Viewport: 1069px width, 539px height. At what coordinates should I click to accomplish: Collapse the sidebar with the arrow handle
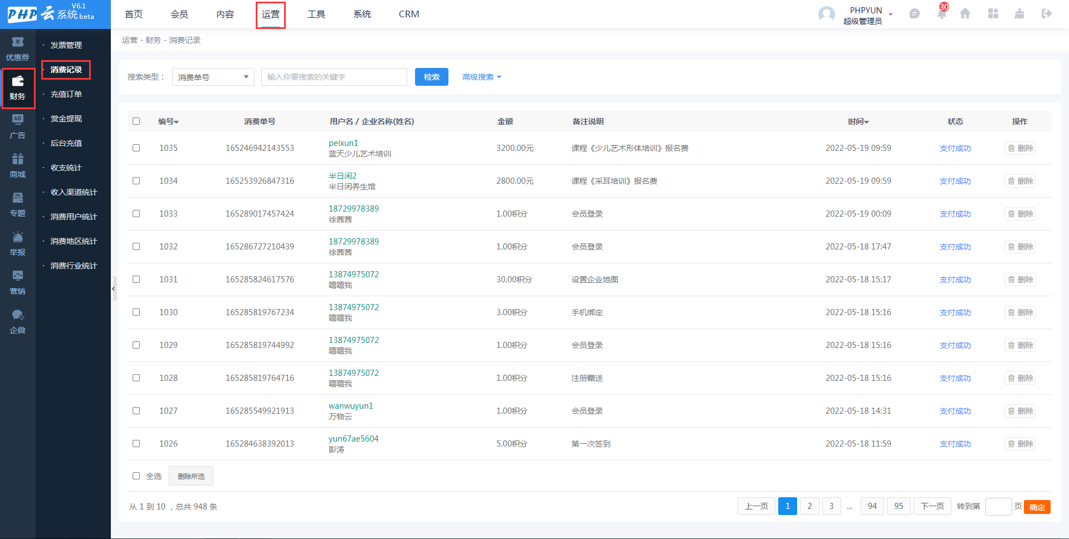pyautogui.click(x=114, y=288)
